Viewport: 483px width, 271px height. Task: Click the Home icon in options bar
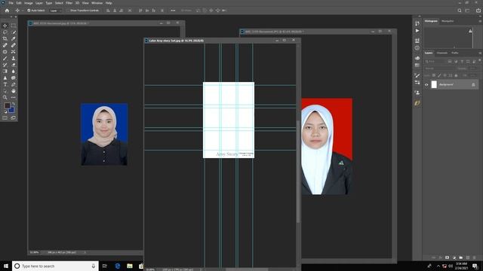7,11
